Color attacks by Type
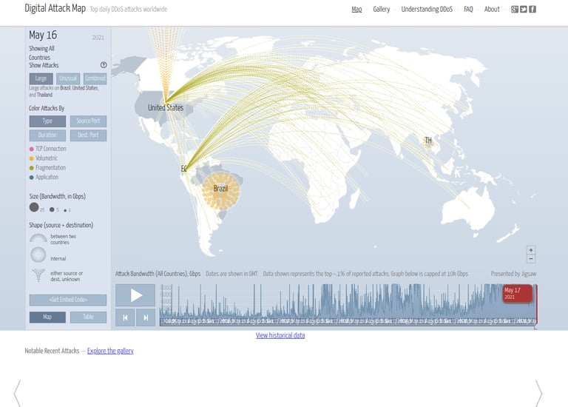 click(x=47, y=121)
